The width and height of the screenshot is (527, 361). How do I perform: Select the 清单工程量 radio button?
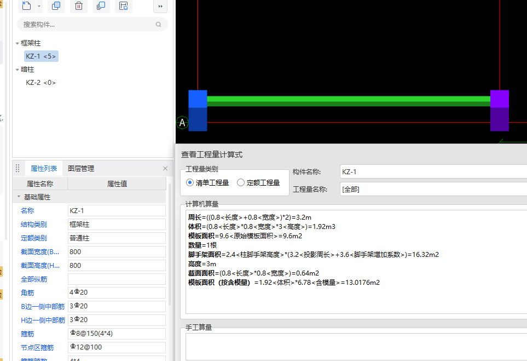(190, 182)
